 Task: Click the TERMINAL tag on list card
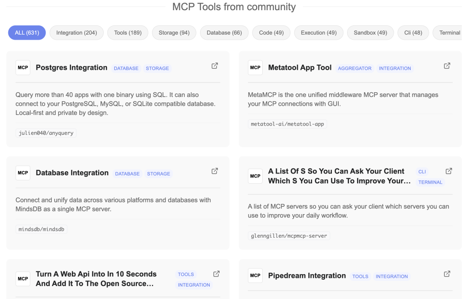pyautogui.click(x=431, y=182)
